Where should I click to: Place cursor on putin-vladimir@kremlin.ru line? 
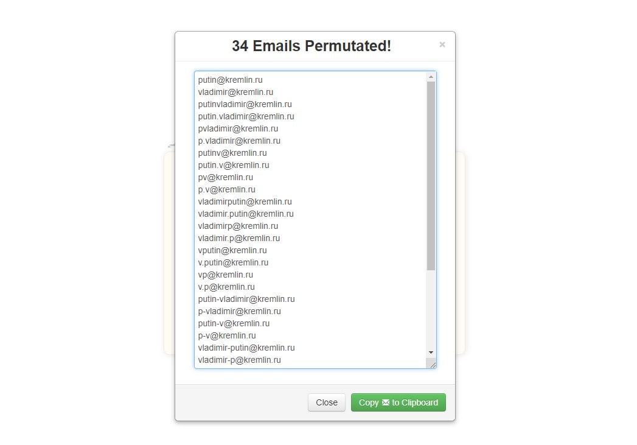coord(246,299)
